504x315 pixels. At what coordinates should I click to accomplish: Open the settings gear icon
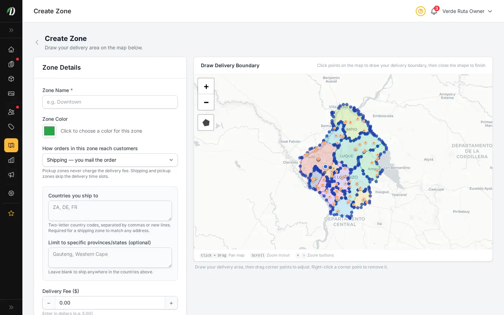(x=11, y=193)
